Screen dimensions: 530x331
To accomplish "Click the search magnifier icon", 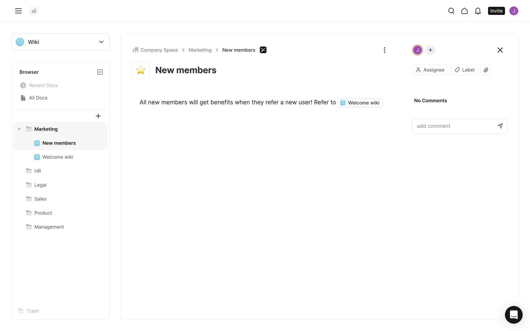I will 451,11.
